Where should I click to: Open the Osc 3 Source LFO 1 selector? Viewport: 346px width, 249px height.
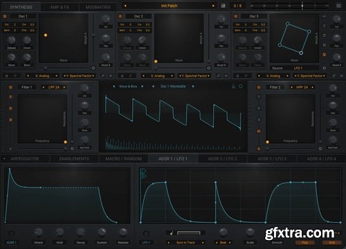(x=295, y=68)
